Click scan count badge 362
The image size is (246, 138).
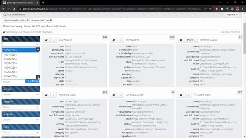[105, 38]
